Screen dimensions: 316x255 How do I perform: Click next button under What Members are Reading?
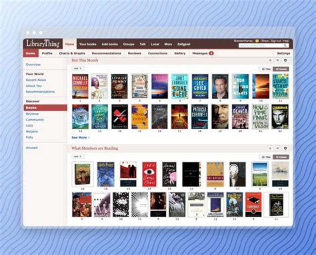pyautogui.click(x=78, y=156)
